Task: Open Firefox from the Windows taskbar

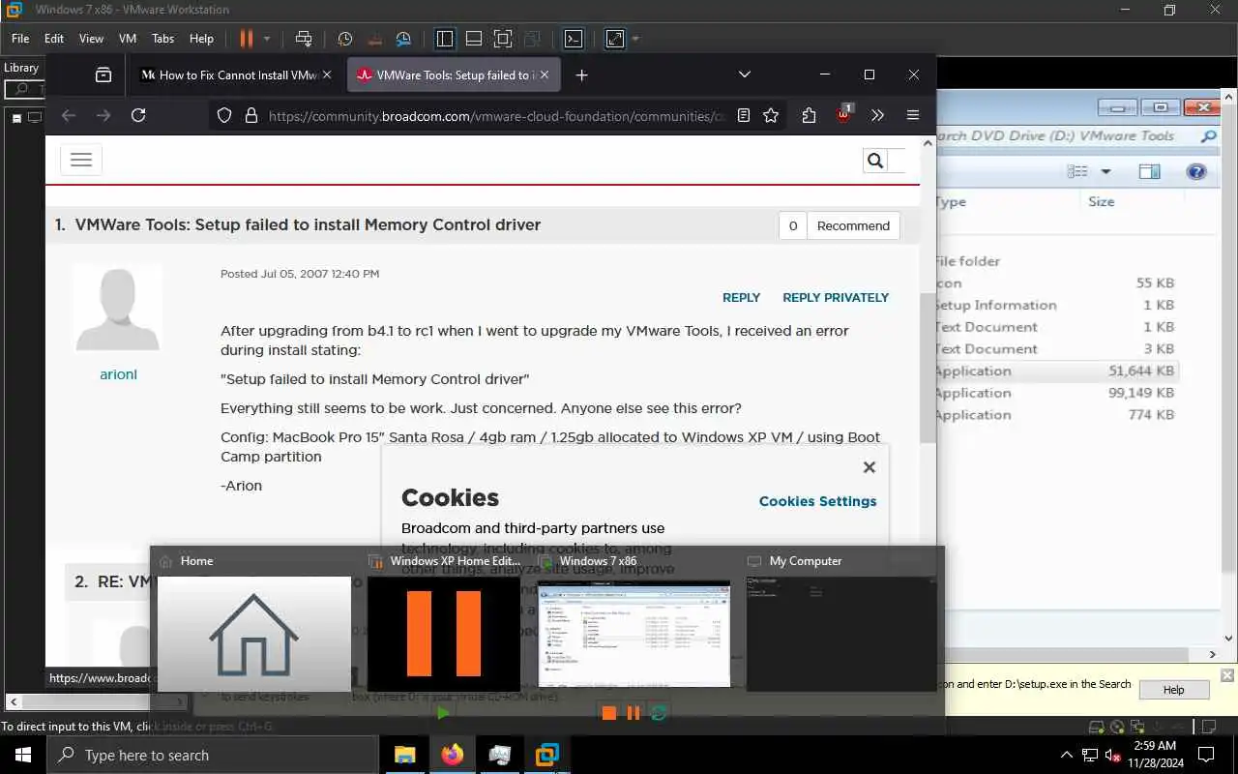Action: (452, 755)
